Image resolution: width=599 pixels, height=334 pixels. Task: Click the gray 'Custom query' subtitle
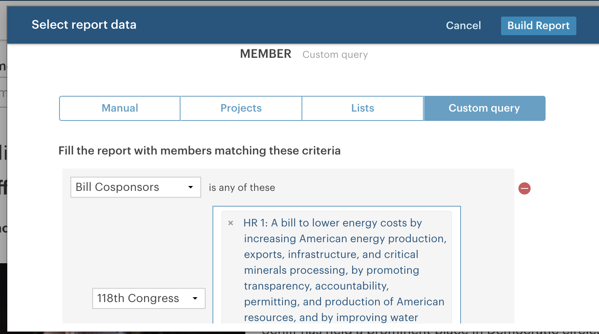335,55
